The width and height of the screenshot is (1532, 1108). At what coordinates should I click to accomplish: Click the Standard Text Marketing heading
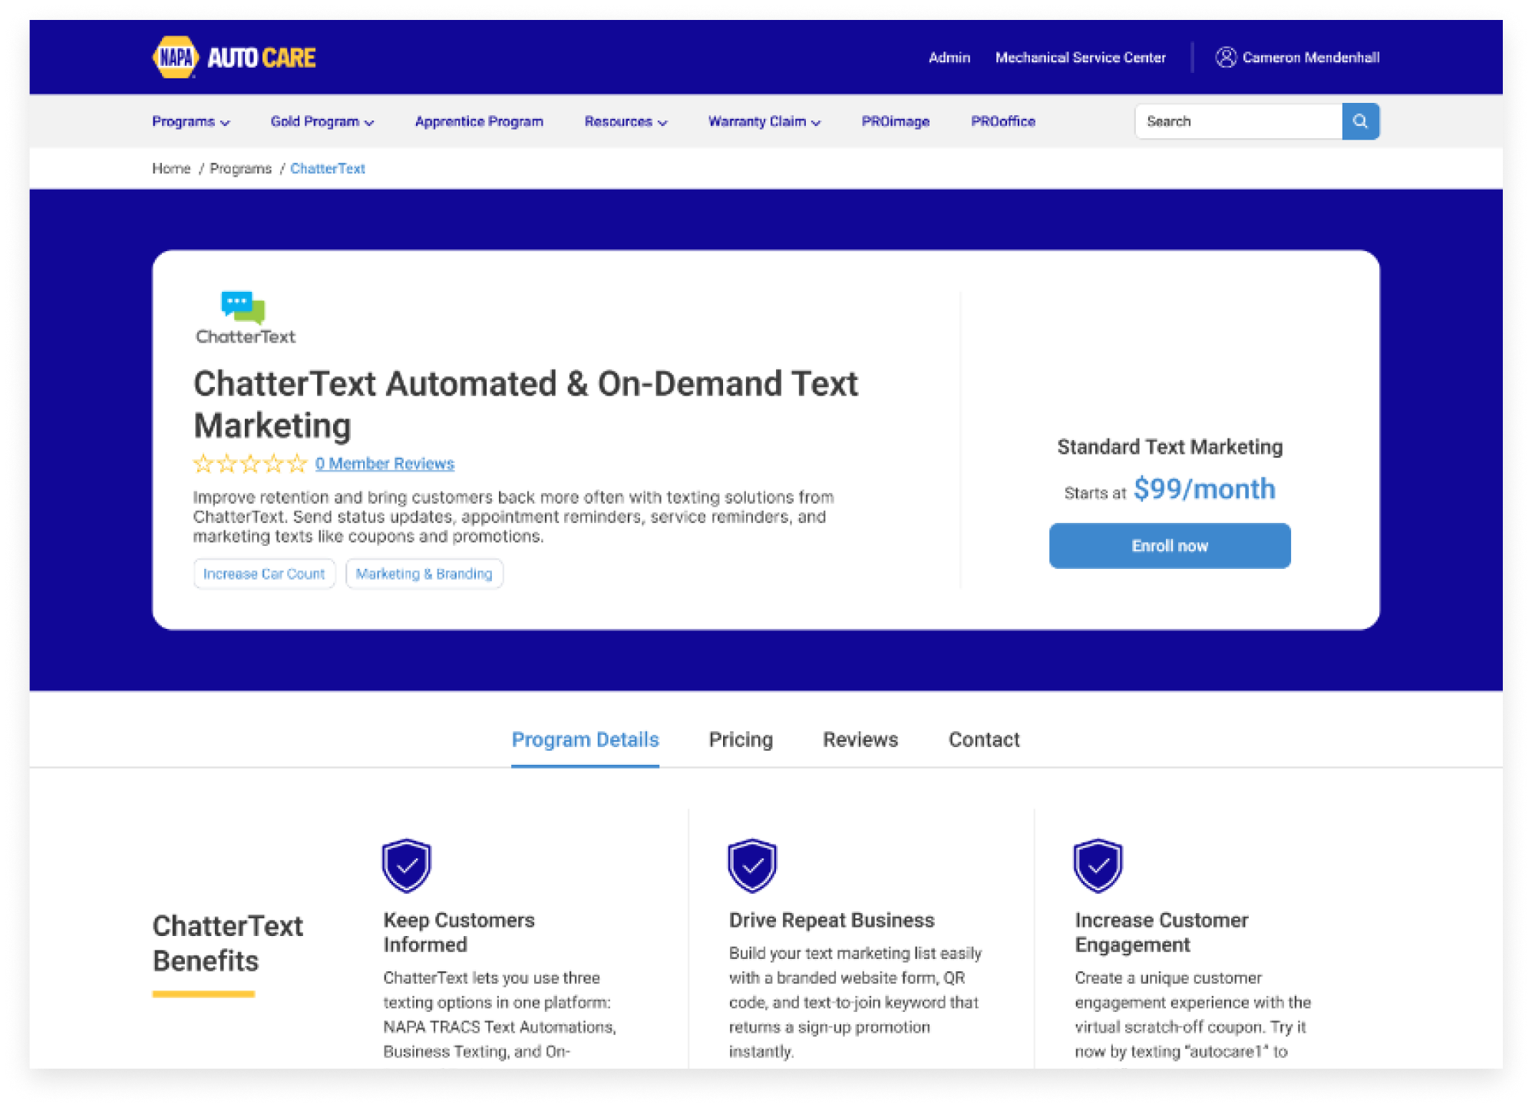(x=1170, y=447)
